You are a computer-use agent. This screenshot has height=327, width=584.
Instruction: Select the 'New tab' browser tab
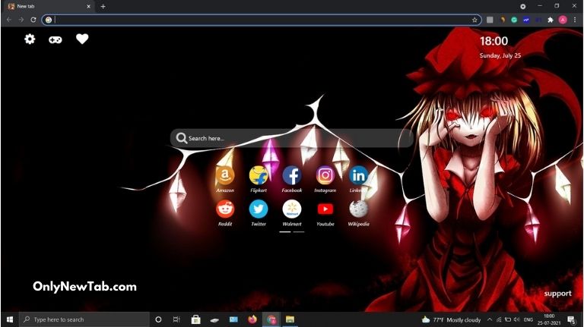(49, 6)
